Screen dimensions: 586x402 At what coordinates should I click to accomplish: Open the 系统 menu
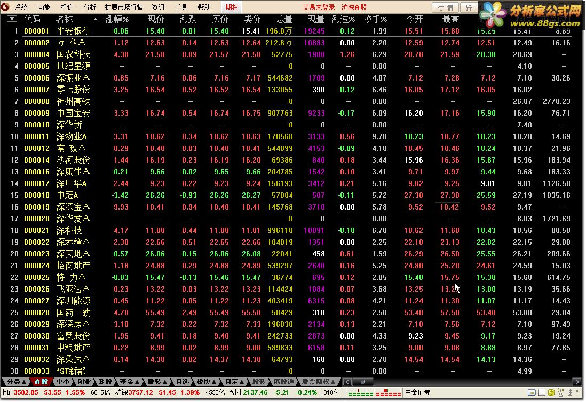tap(21, 7)
